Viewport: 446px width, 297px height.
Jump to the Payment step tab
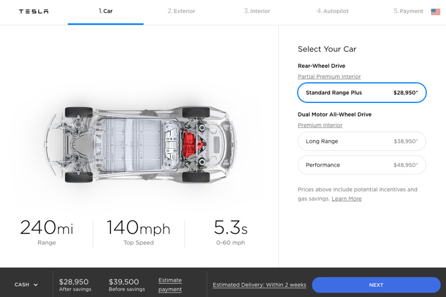[408, 11]
